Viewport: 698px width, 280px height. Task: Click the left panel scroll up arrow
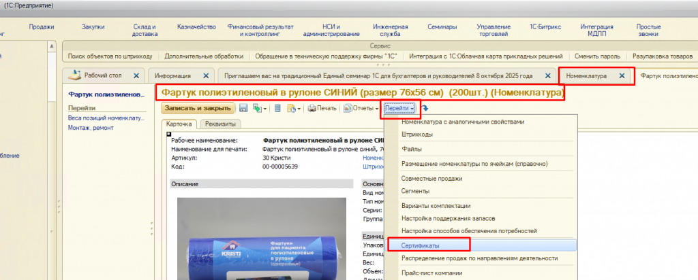[x=52, y=46]
